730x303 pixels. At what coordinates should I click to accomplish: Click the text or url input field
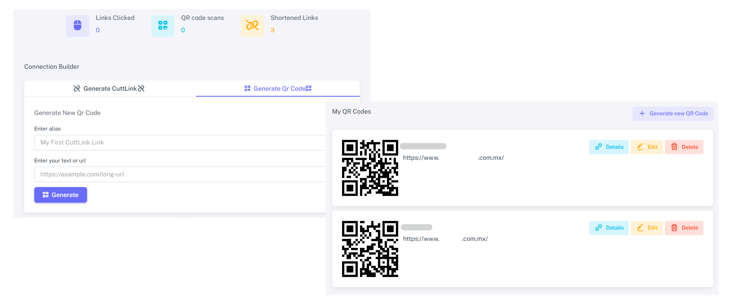click(x=180, y=174)
